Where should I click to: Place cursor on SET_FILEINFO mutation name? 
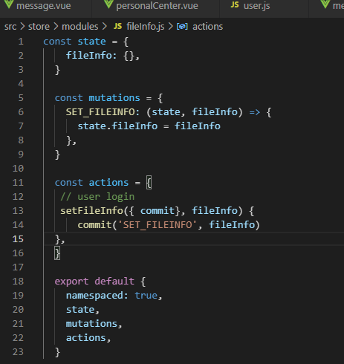point(100,112)
